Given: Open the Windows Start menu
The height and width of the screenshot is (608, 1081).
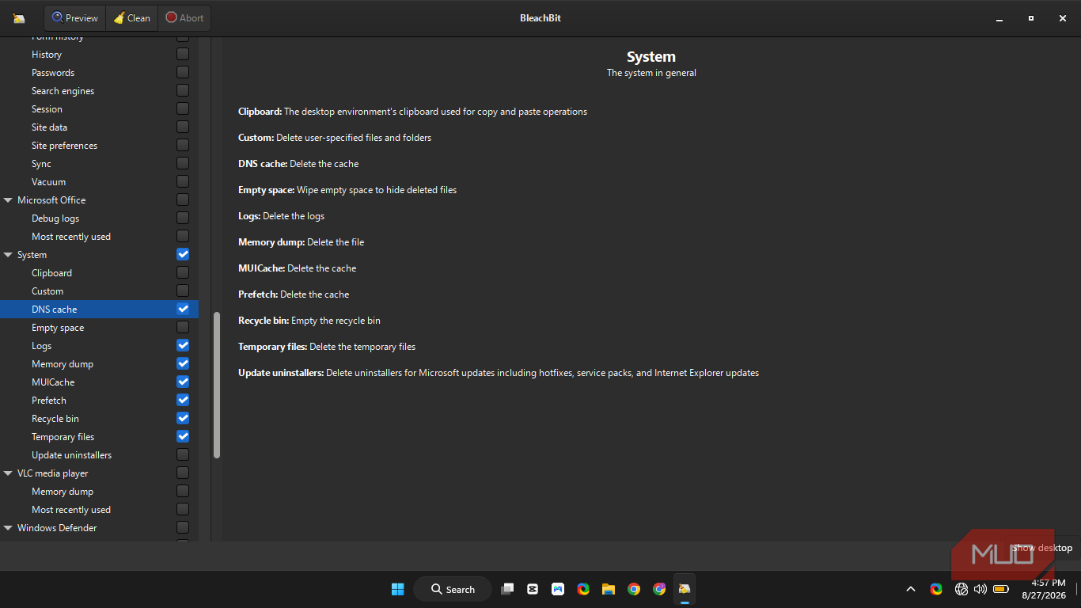Looking at the screenshot, I should click(397, 589).
